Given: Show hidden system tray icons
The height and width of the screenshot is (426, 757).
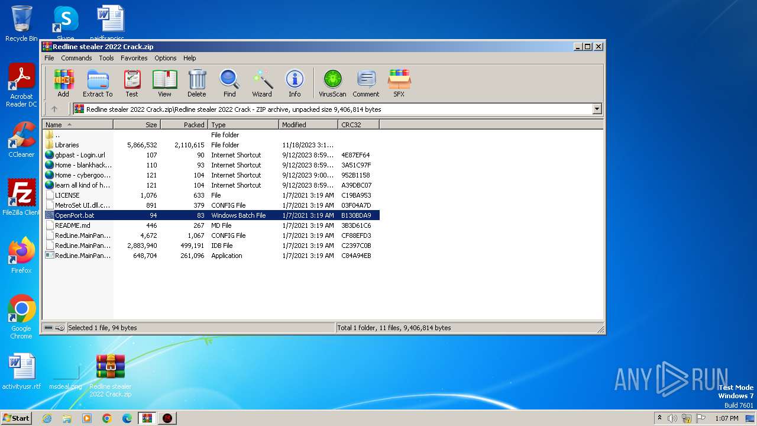Looking at the screenshot, I should (659, 418).
